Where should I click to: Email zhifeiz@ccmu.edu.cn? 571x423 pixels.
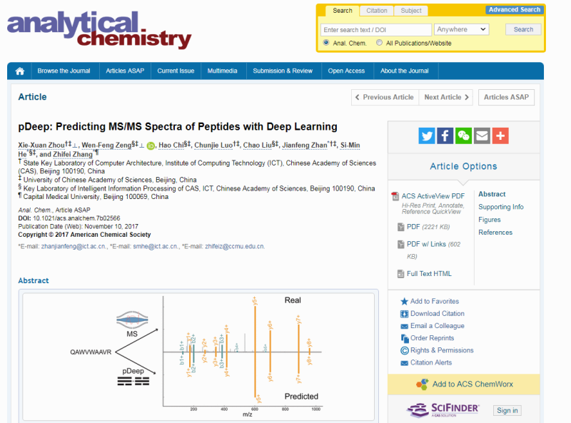235,246
